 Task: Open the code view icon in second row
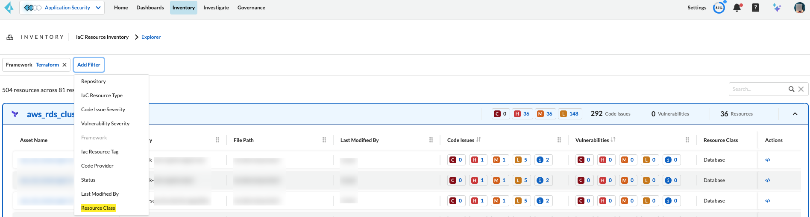tap(768, 180)
